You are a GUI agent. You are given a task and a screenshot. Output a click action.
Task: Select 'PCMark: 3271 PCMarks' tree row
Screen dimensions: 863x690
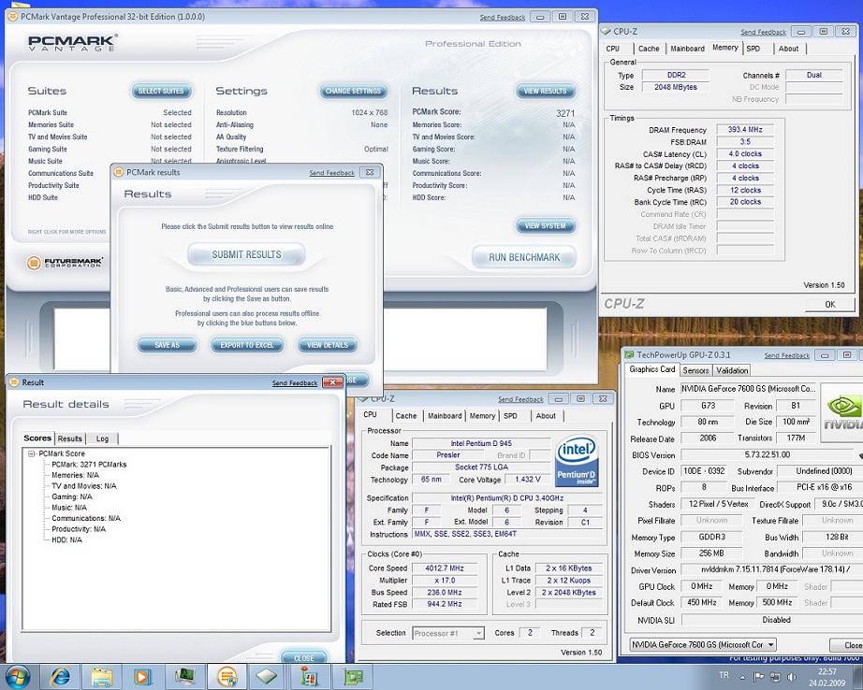[89, 465]
